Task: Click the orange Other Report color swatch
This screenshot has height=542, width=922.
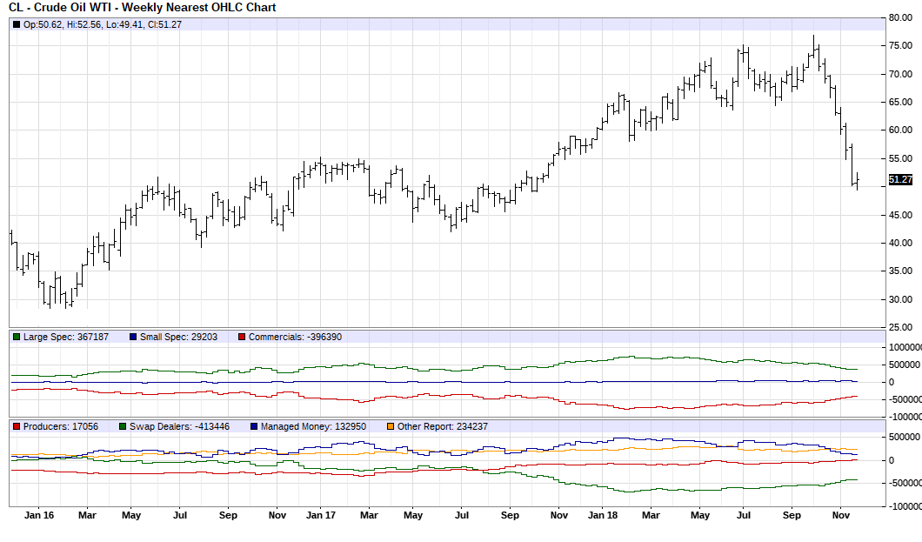Action: click(390, 427)
